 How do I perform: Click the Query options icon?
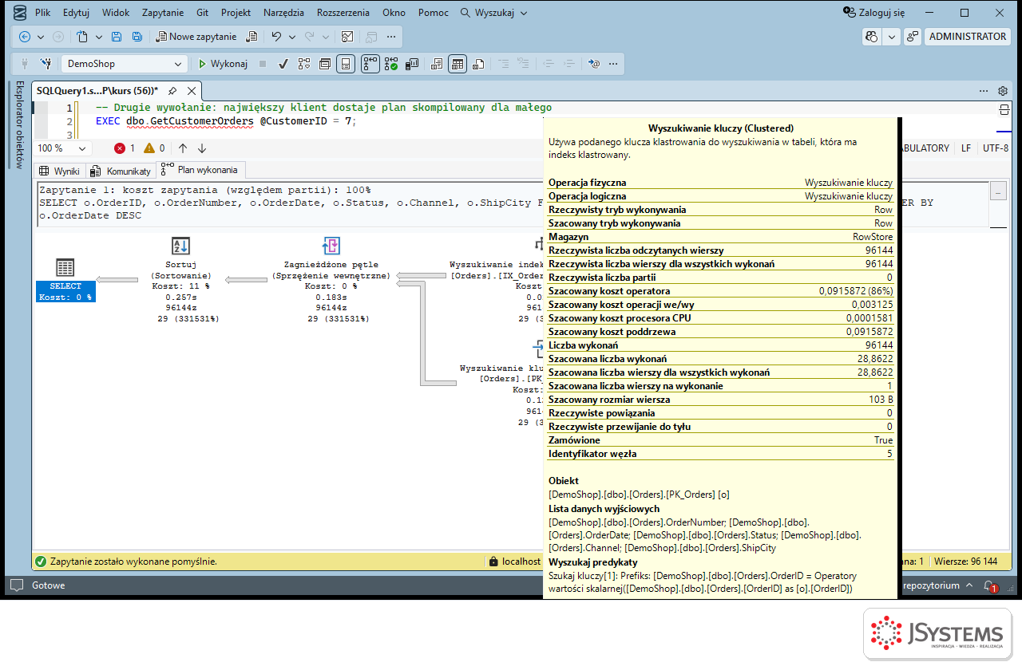pos(325,64)
